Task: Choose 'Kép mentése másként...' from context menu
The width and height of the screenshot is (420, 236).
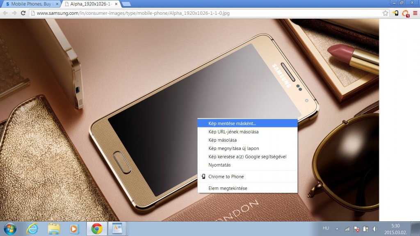Action: pyautogui.click(x=232, y=123)
